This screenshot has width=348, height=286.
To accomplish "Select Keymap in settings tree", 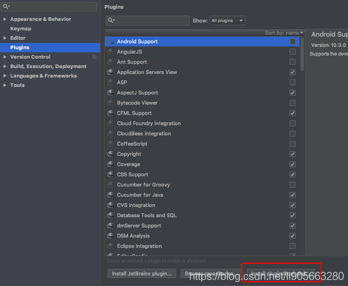I will [x=20, y=29].
